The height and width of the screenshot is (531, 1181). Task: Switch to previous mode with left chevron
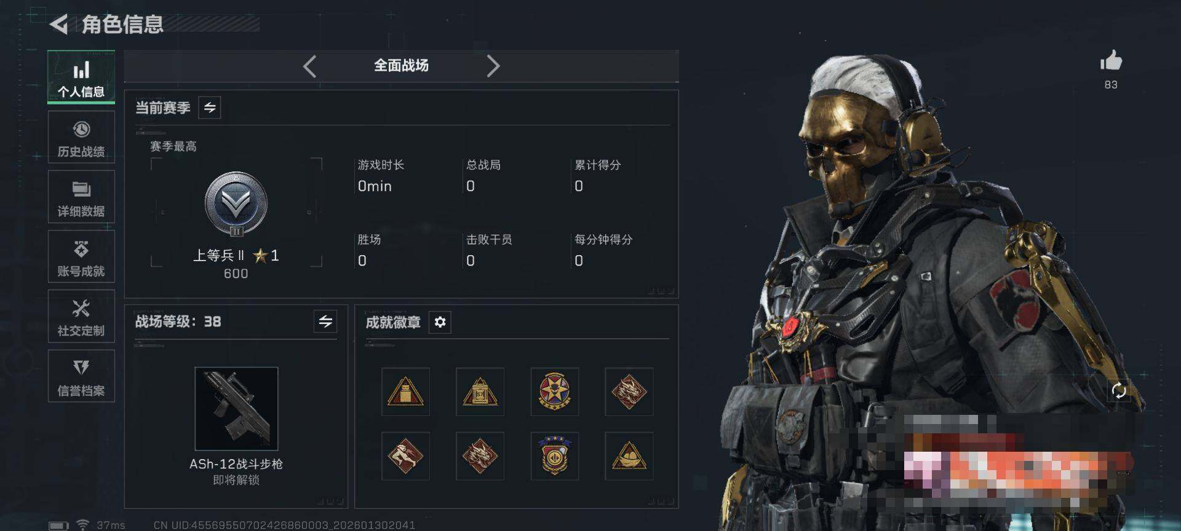pos(309,66)
